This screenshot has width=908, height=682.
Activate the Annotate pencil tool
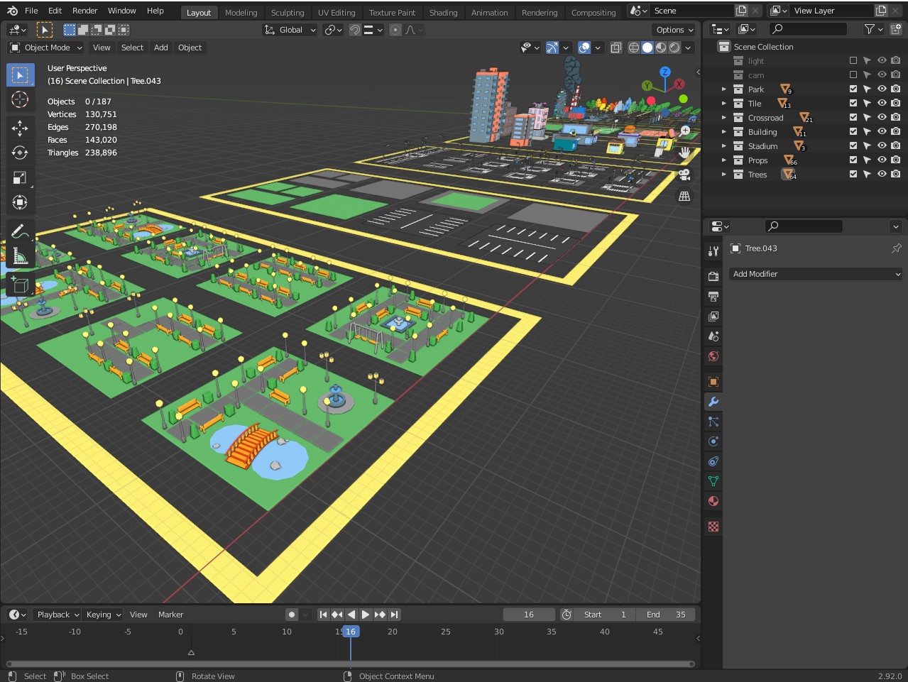(x=20, y=231)
